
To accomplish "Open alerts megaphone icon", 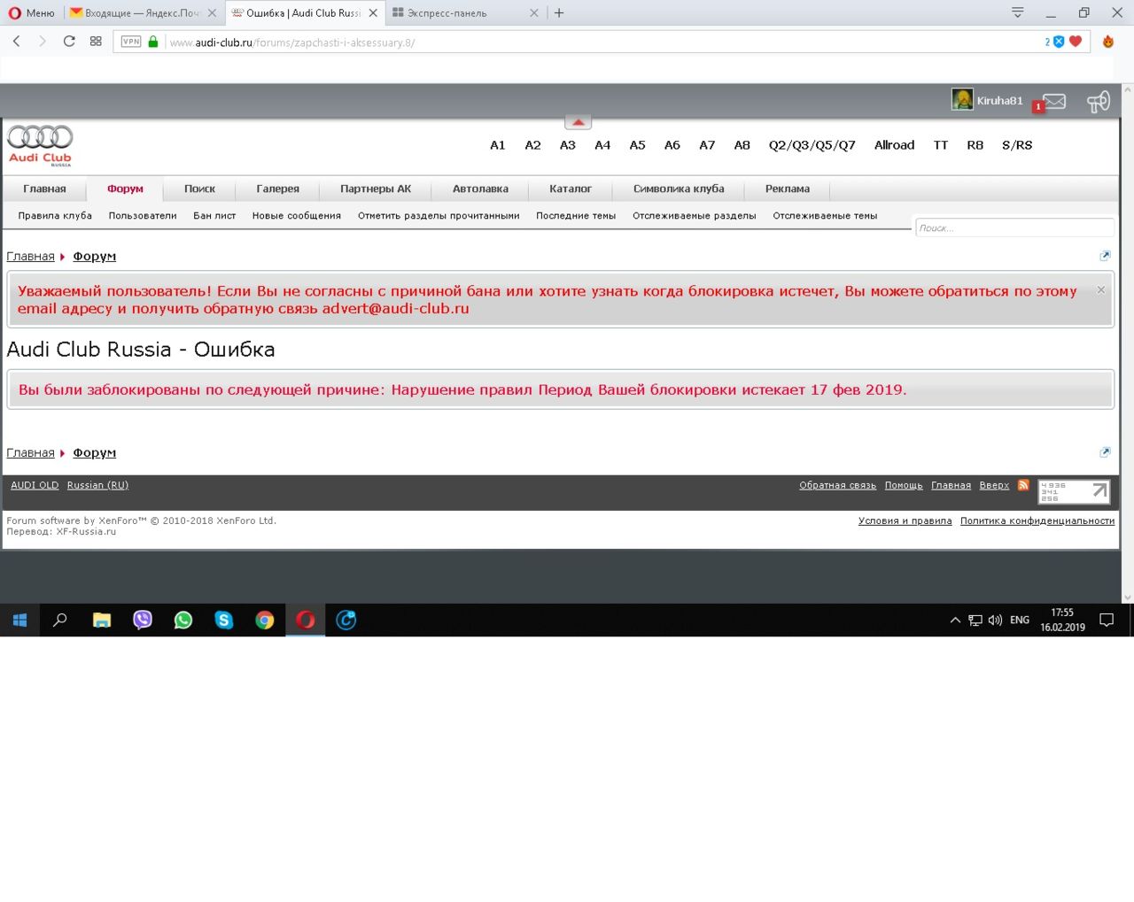I will (x=1099, y=102).
